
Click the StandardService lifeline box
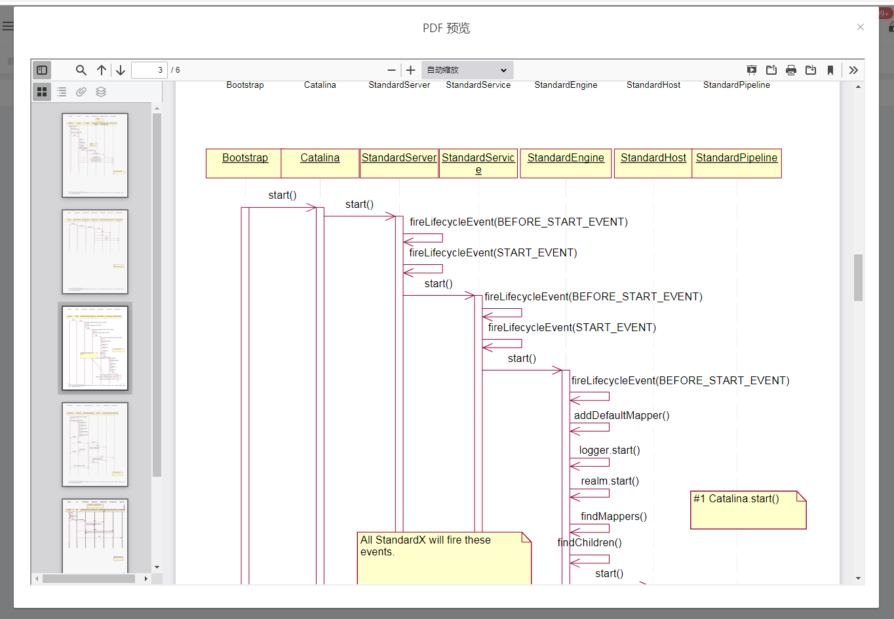click(478, 163)
